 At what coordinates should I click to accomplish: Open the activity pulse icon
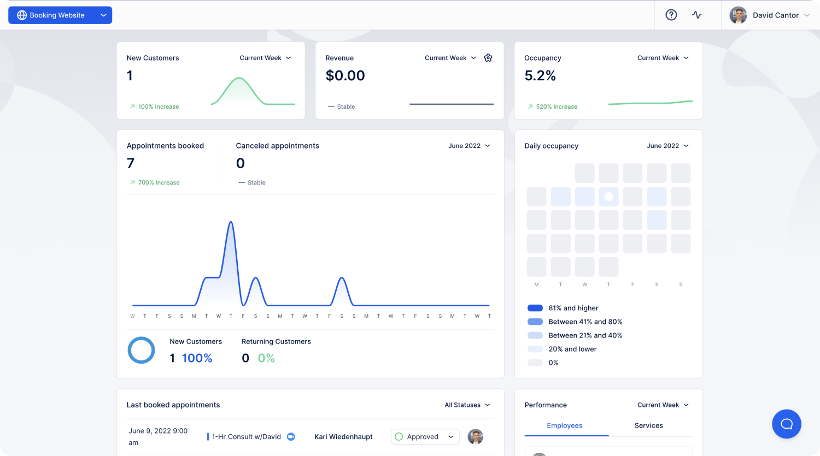[x=696, y=15]
